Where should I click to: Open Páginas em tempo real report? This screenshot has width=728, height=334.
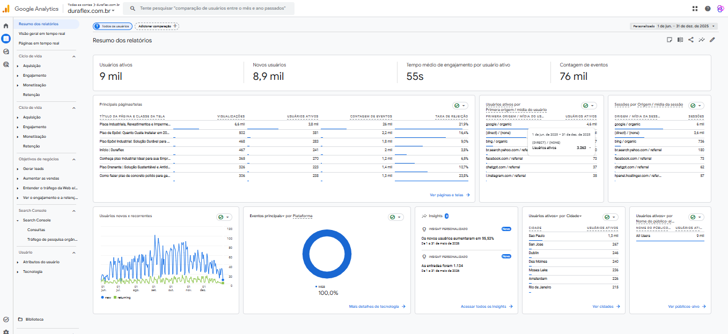point(39,43)
